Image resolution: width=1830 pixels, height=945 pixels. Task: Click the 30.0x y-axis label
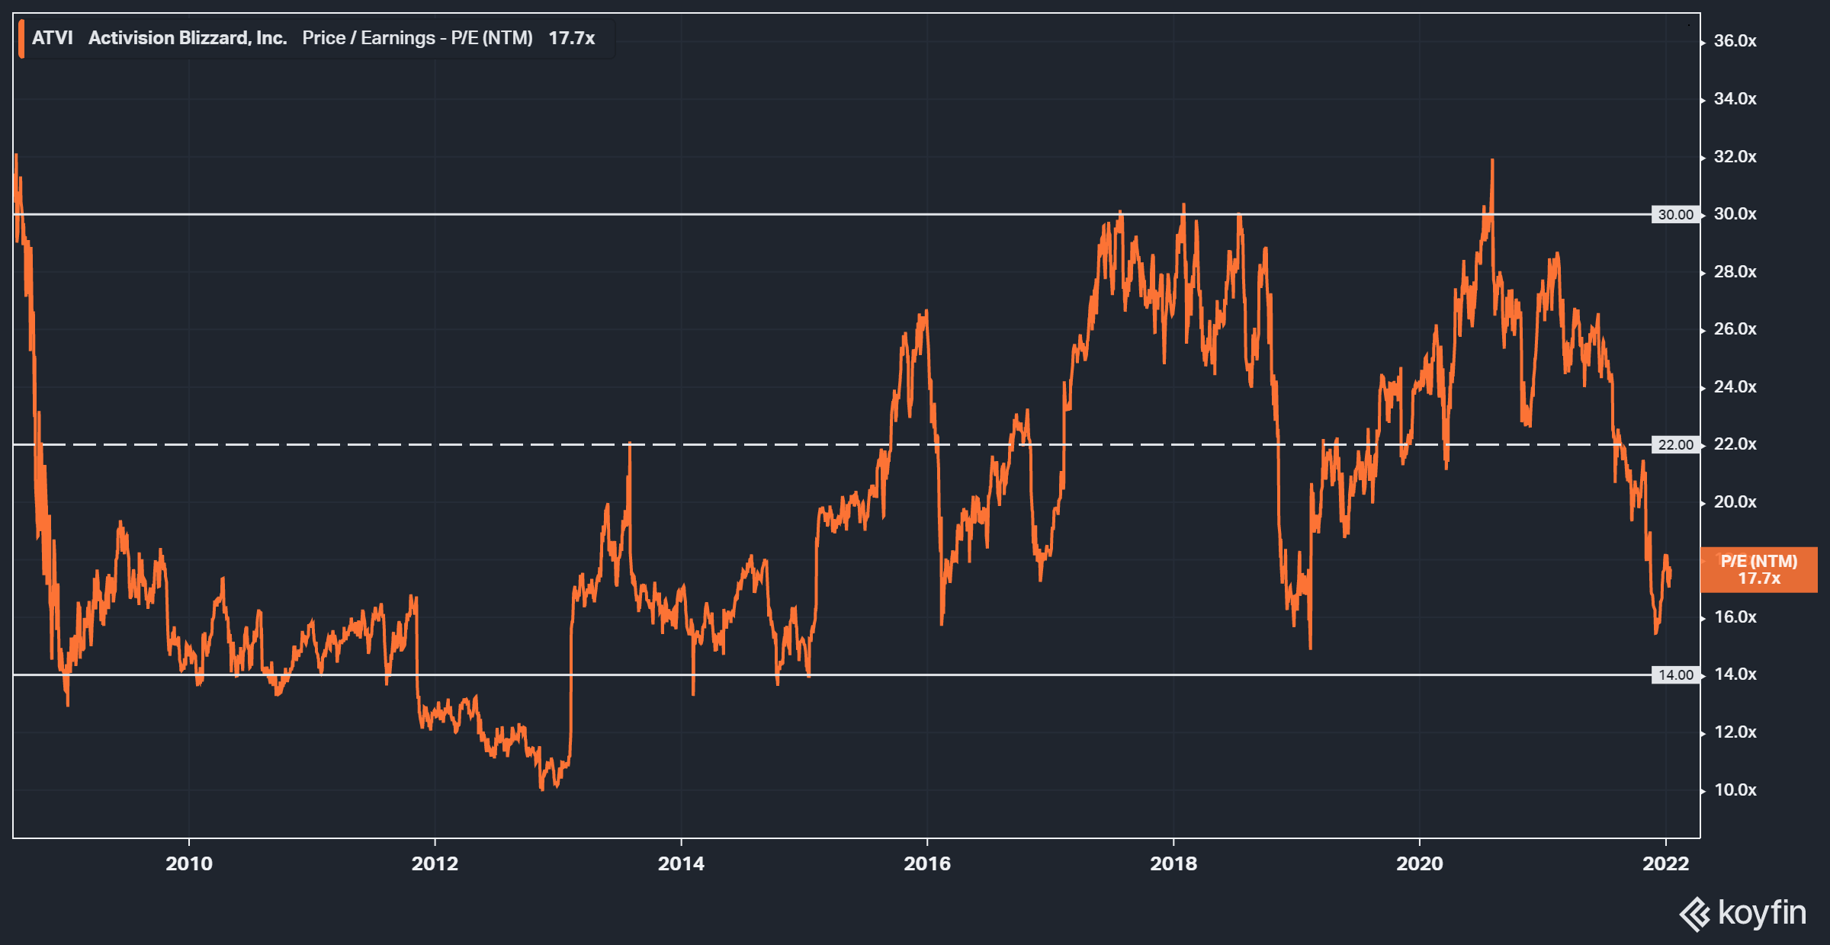point(1735,214)
